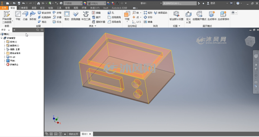Click the Unfold tool (展开)
259x137 pixels.
pyautogui.click(x=96, y=17)
